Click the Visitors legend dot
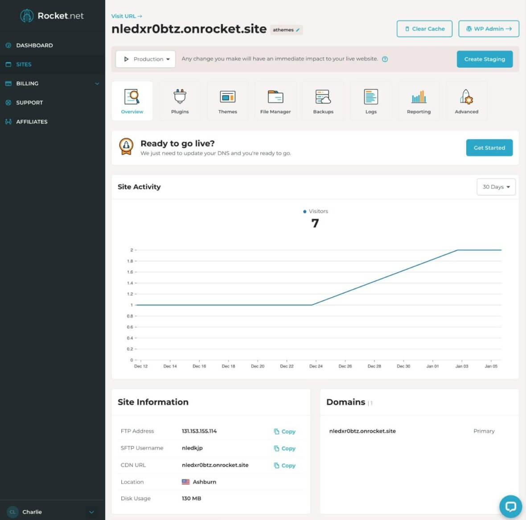Viewport: 526px width, 520px height. [x=304, y=212]
